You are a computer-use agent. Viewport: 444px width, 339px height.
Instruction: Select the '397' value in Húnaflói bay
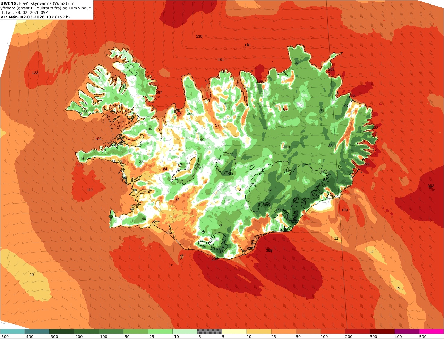pos(159,93)
